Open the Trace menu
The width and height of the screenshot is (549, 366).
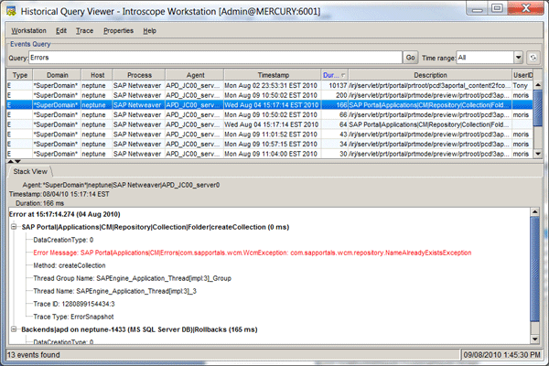point(84,30)
